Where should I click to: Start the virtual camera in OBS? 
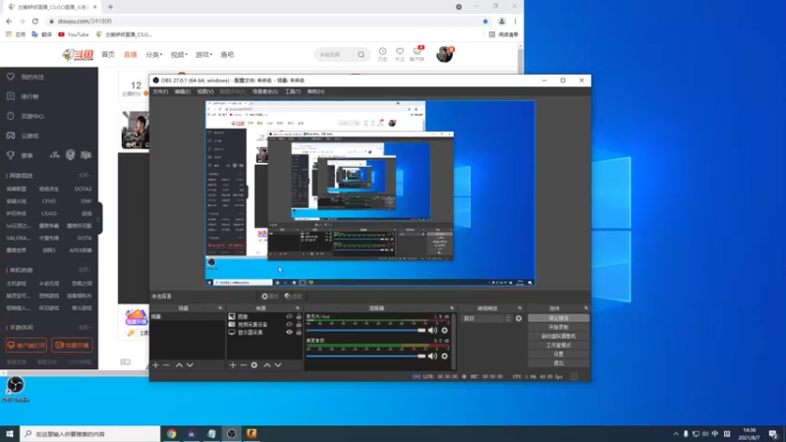tap(558, 336)
